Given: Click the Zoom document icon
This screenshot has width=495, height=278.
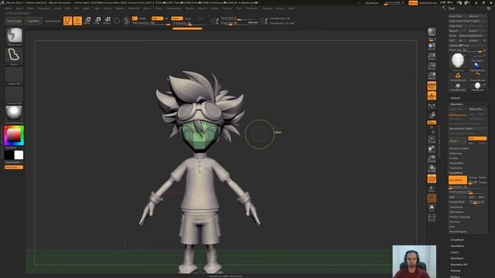Looking at the screenshot, I should [432, 56].
